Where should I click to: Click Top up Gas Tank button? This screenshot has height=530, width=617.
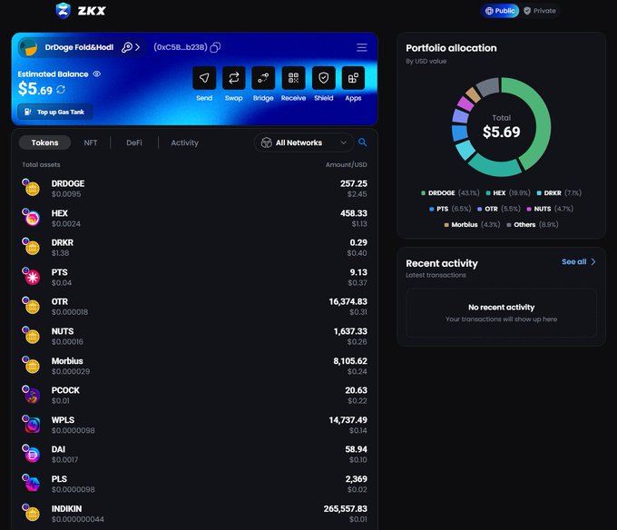(55, 112)
